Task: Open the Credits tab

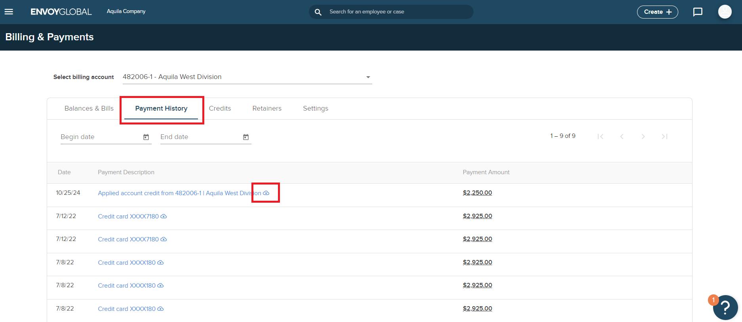Action: coord(220,108)
